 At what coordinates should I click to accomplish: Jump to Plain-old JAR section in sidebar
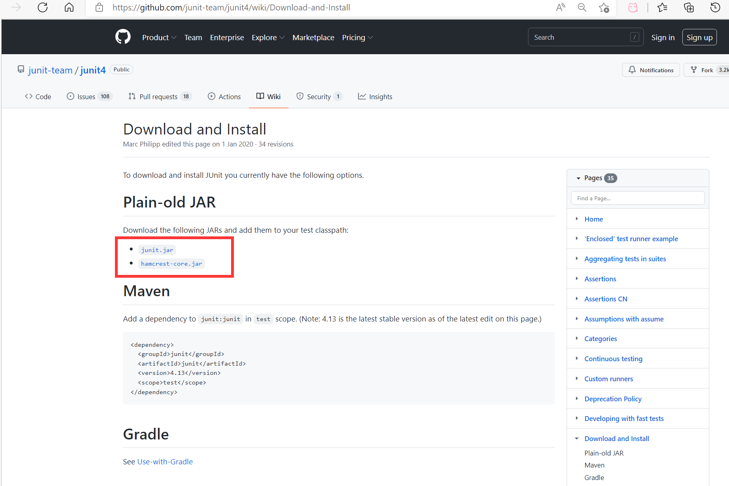point(604,453)
